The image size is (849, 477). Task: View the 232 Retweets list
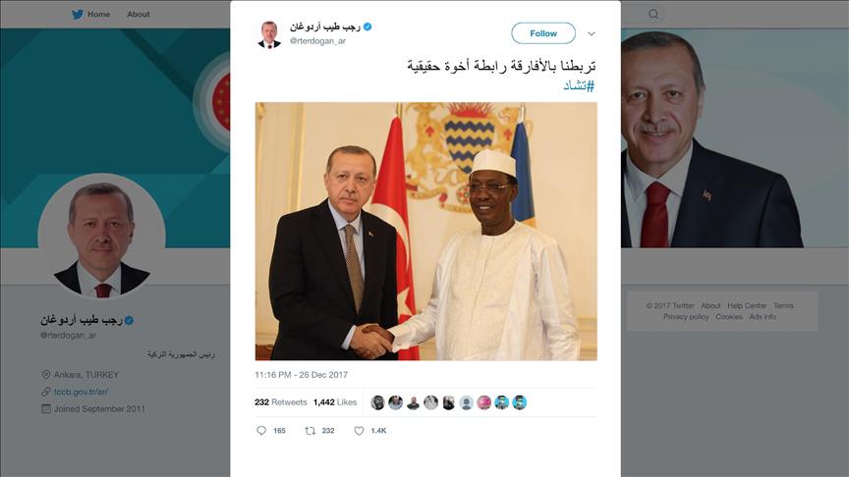(280, 402)
